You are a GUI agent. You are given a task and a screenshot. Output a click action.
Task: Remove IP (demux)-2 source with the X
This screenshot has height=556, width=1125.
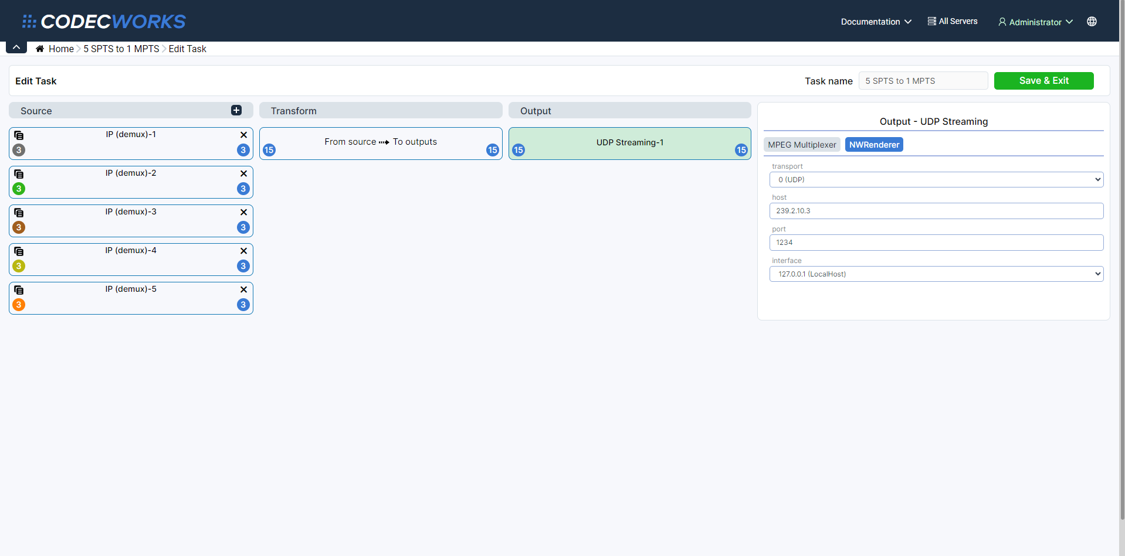point(243,173)
